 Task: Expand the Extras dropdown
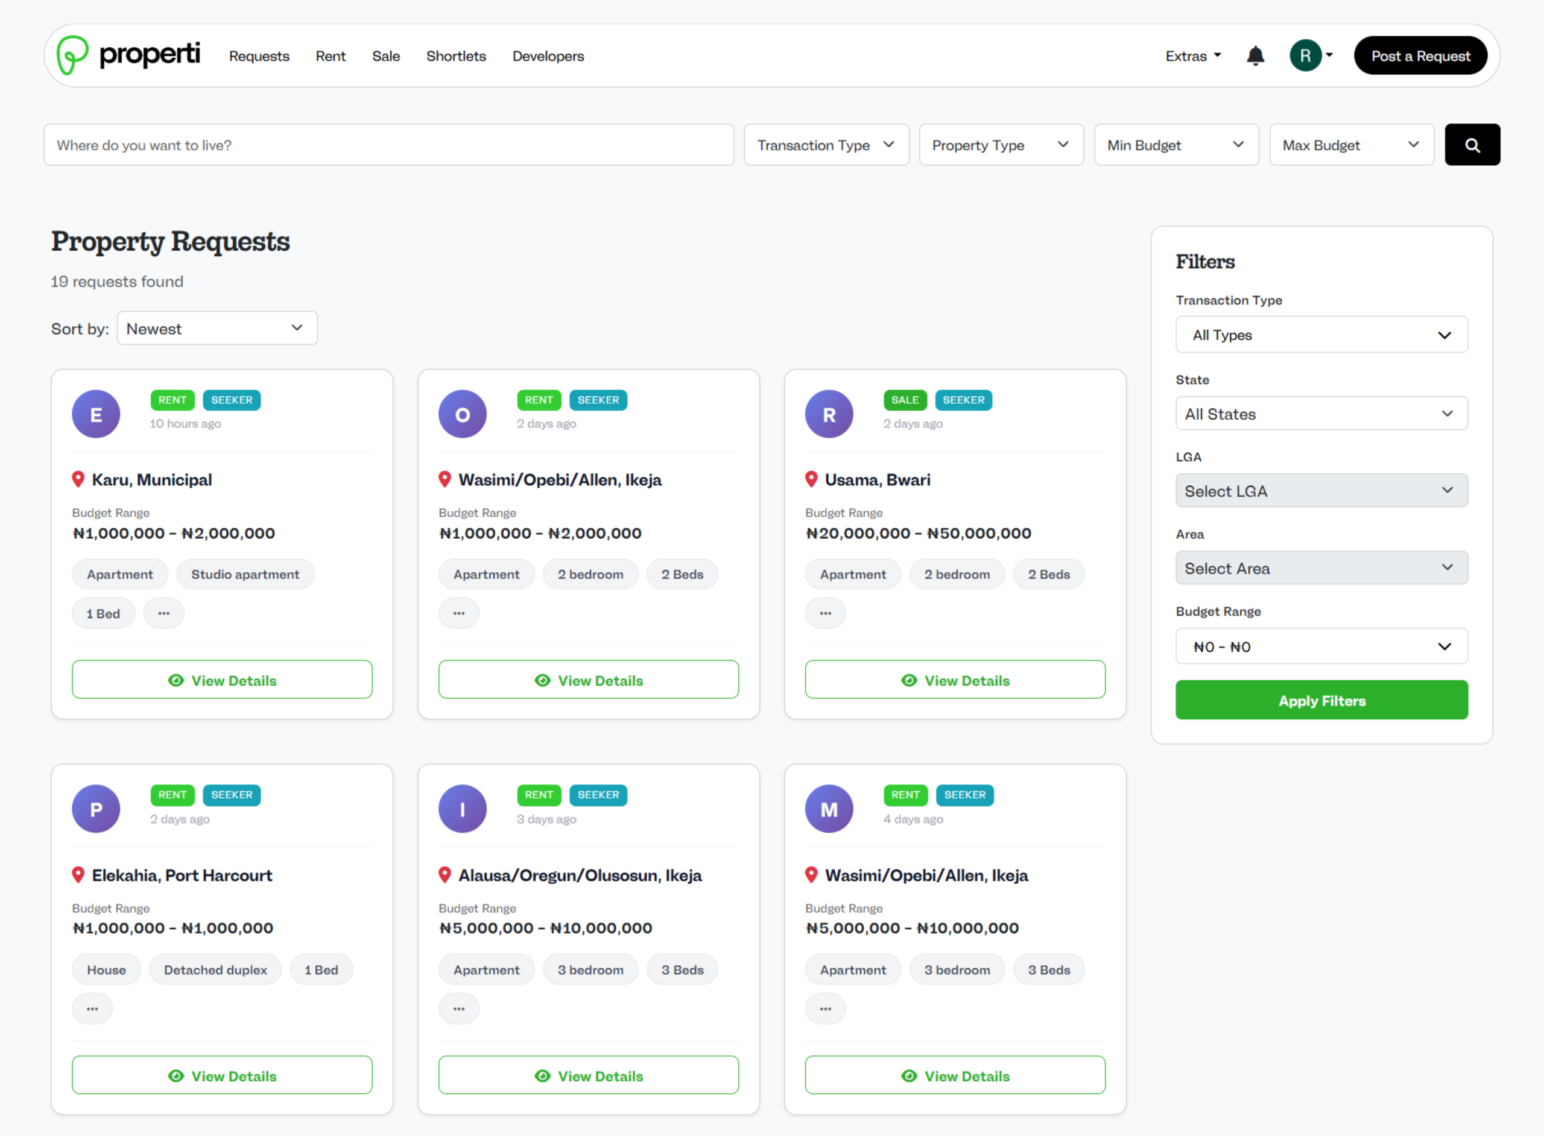pyautogui.click(x=1192, y=55)
